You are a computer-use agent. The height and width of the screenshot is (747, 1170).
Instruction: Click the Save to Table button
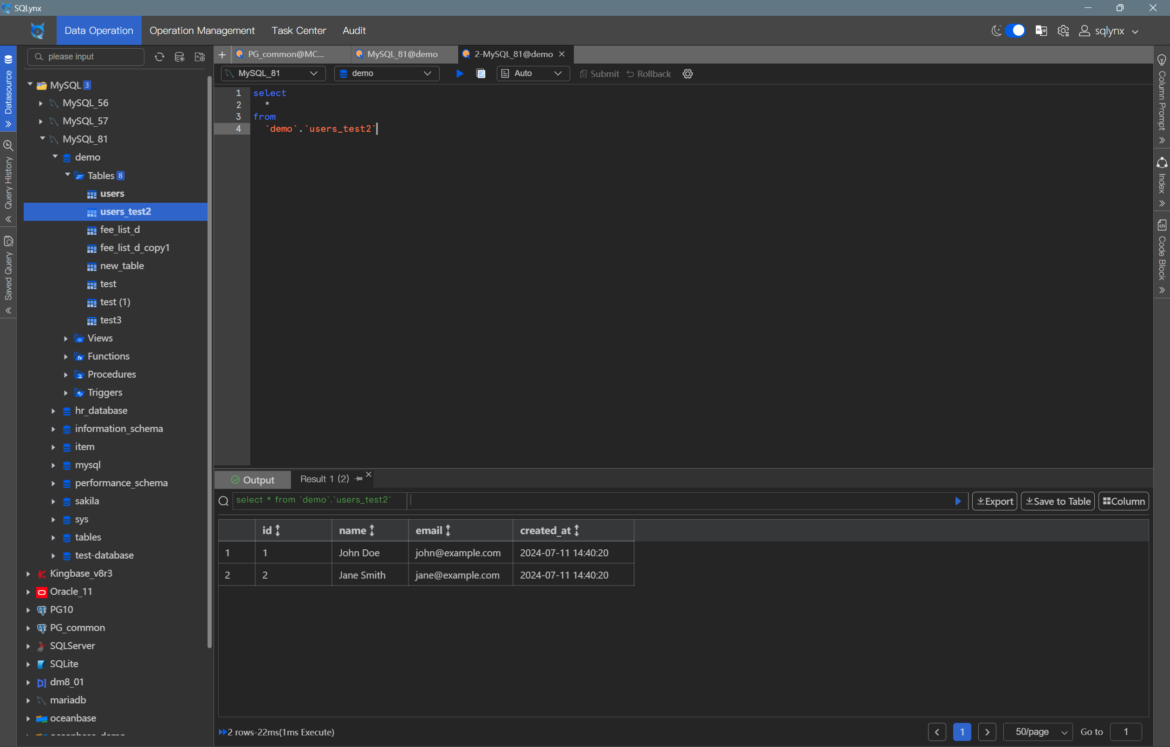tap(1058, 501)
